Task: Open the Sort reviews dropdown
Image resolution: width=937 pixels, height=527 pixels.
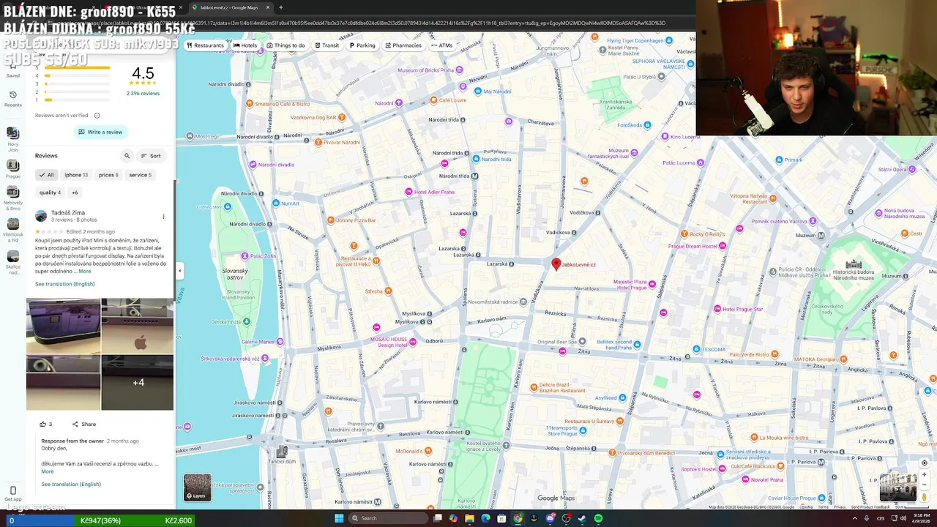Action: pyautogui.click(x=151, y=156)
